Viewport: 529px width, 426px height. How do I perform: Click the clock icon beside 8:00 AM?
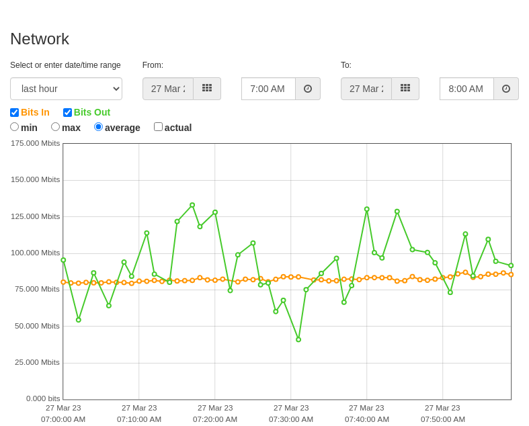click(x=506, y=89)
